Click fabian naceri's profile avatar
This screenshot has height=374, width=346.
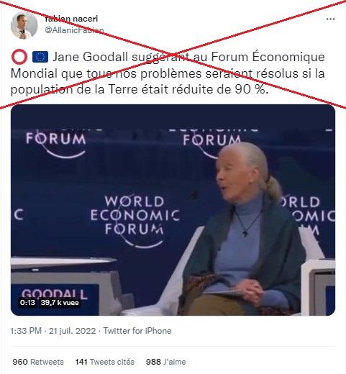point(24,25)
